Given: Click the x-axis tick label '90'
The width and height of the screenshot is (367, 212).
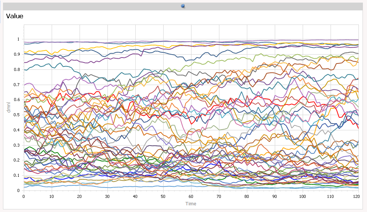Looking at the screenshot, I should click(274, 196).
